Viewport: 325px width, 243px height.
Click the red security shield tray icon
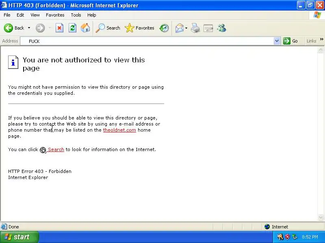287,237
